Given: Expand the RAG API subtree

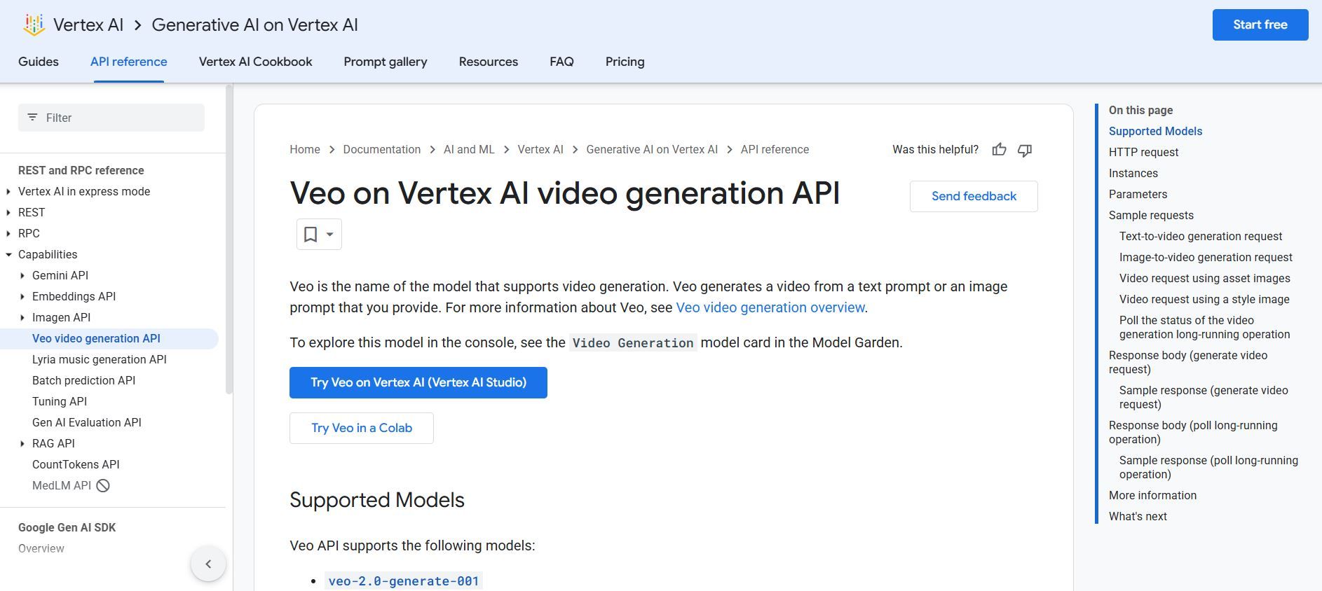Looking at the screenshot, I should click(22, 444).
